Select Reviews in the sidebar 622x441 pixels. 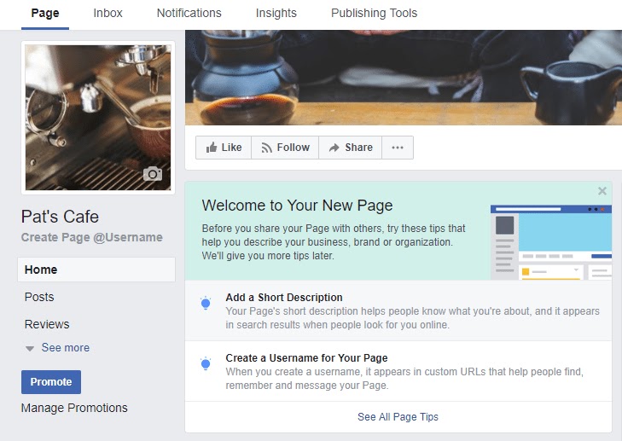(x=47, y=324)
